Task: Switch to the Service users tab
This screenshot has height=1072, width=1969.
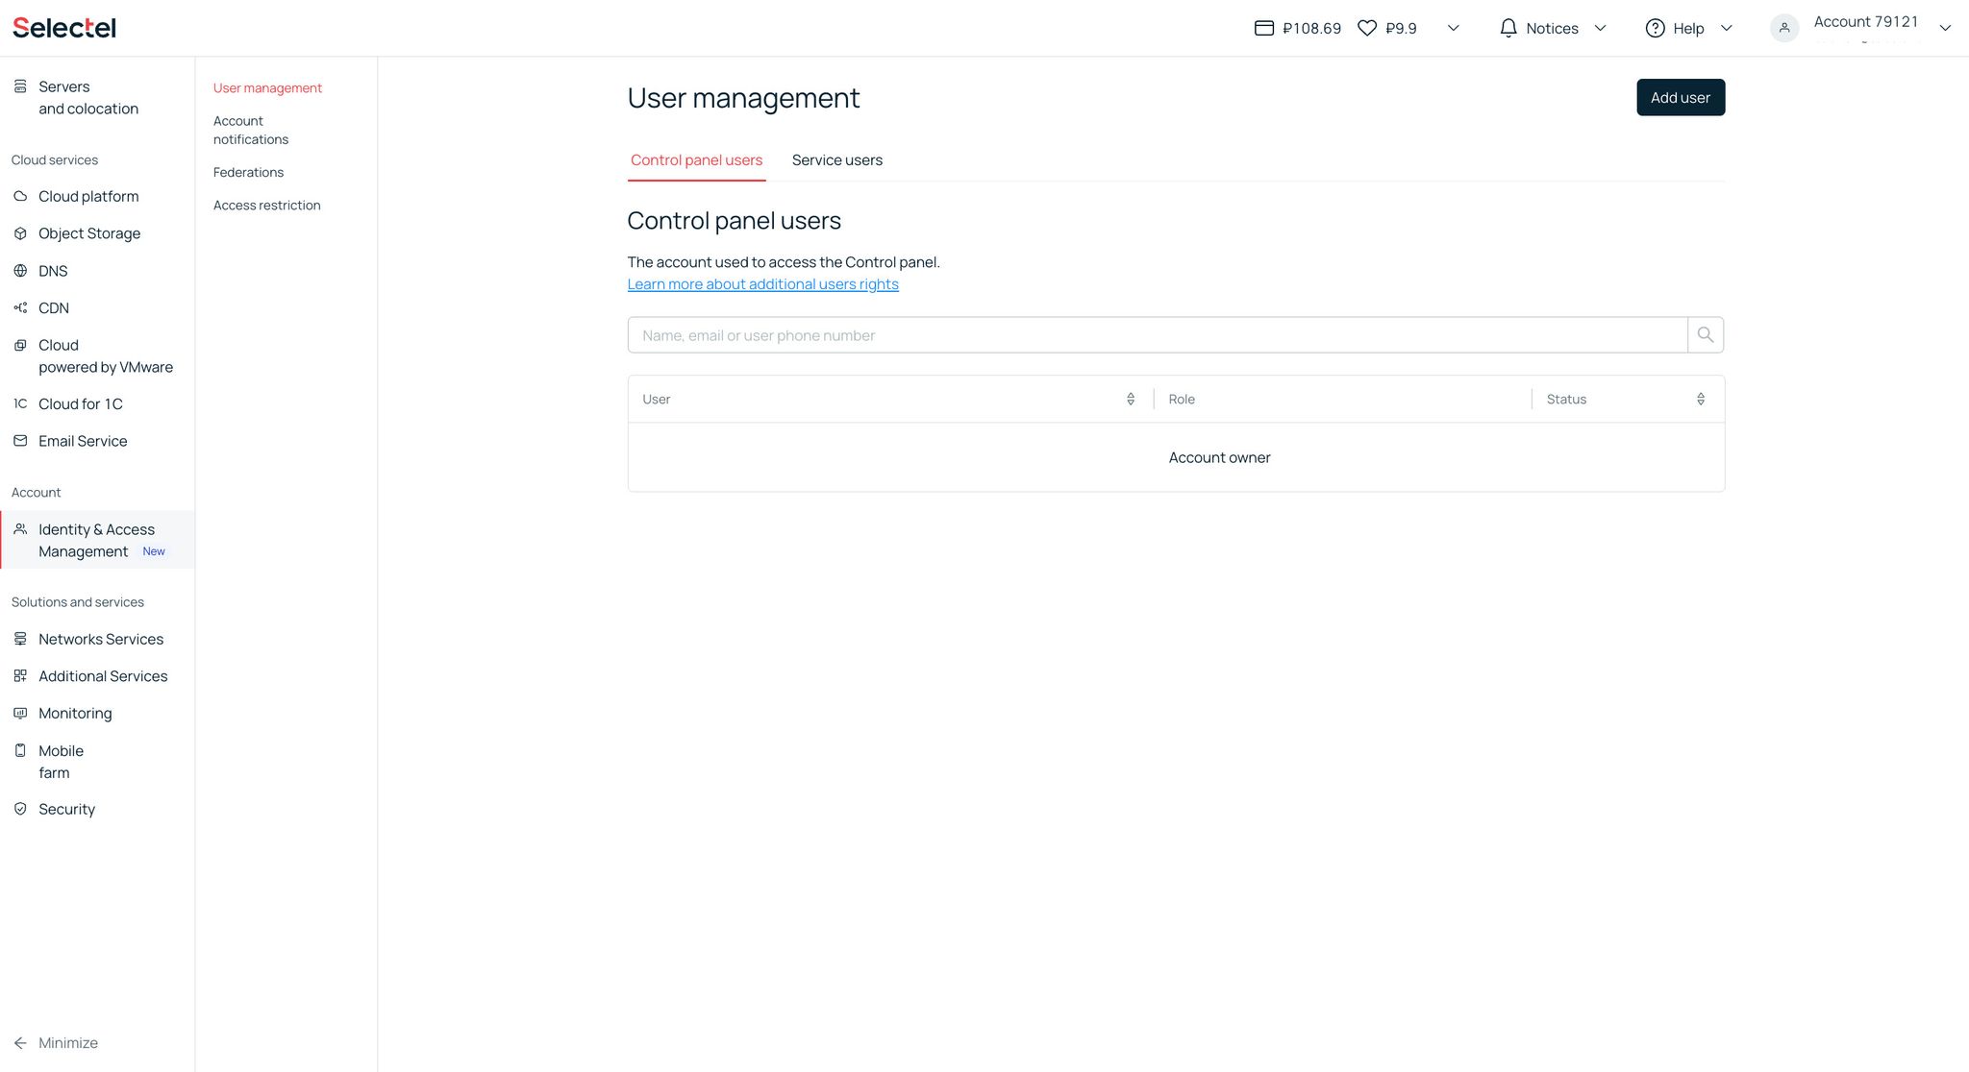Action: pos(836,160)
